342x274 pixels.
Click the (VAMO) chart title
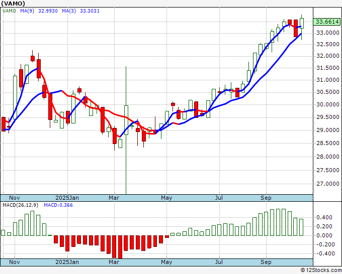tap(13, 4)
